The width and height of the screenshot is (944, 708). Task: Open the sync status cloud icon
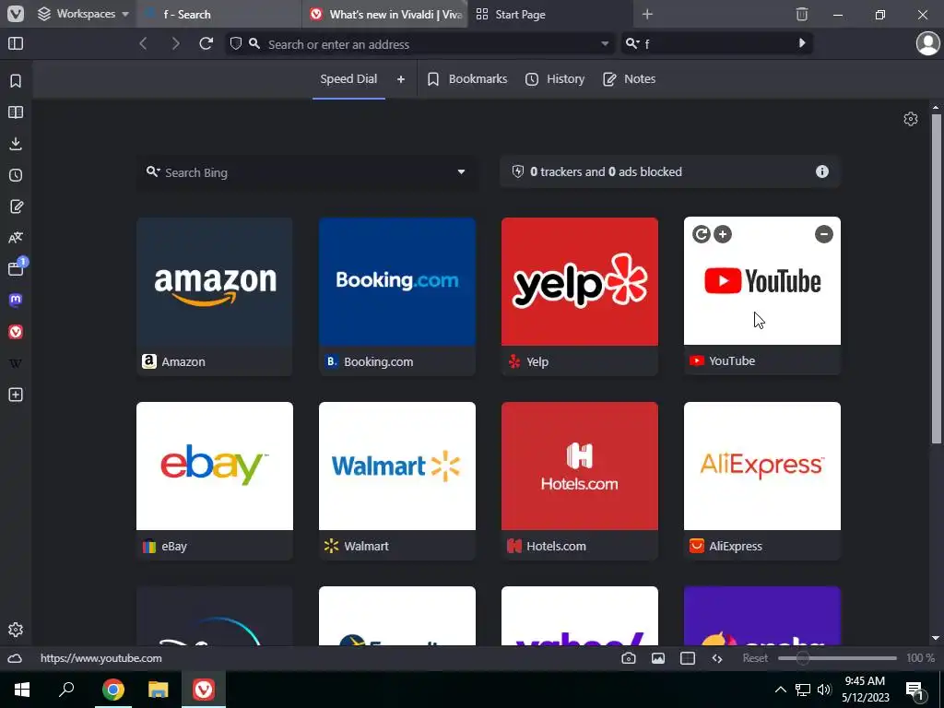tap(15, 658)
